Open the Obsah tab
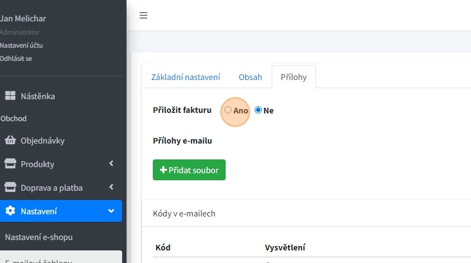The image size is (471, 263). pos(250,77)
